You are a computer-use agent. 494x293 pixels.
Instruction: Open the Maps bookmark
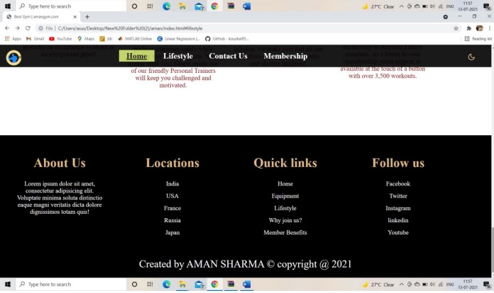(x=86, y=39)
